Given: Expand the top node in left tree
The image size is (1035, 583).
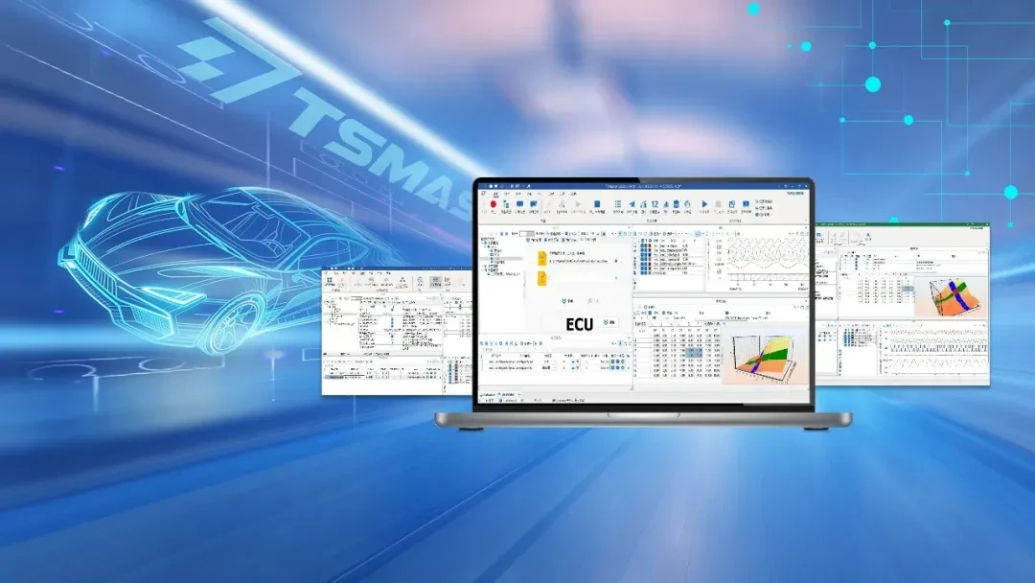Looking at the screenshot, I should [x=480, y=240].
